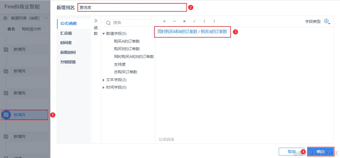Select the 时间差 tab
This screenshot has height=158, width=340.
pyautogui.click(x=74, y=43)
